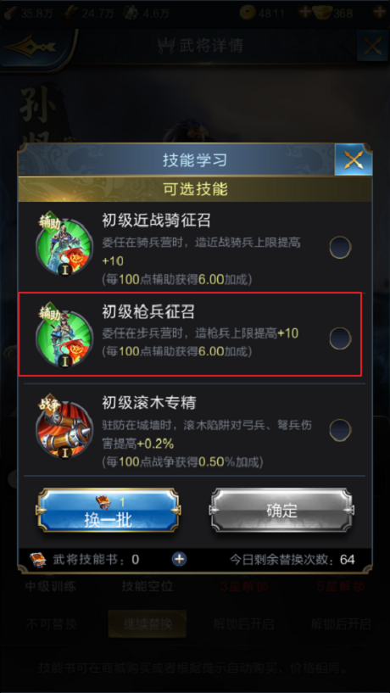Click the copper coin currency icon

click(248, 13)
